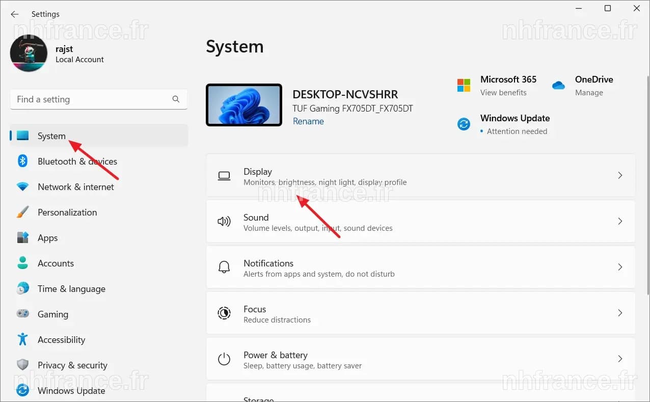The height and width of the screenshot is (402, 650).
Task: Click the Accessibility figure icon
Action: [22, 340]
